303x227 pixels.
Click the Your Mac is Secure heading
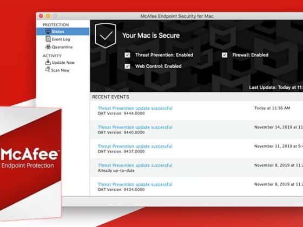151,36
